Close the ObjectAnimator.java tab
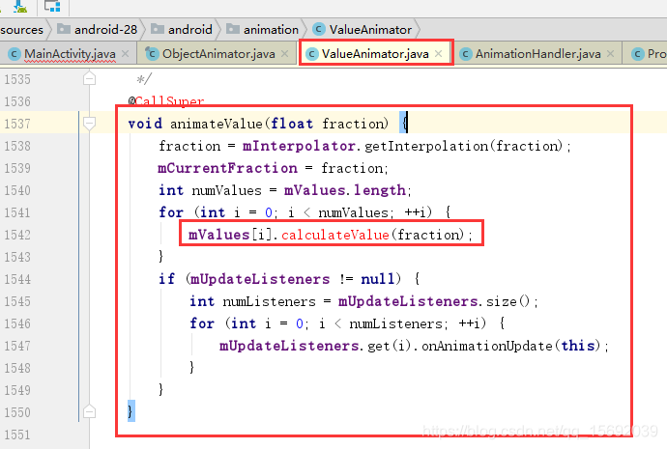This screenshot has height=449, width=667. (284, 54)
